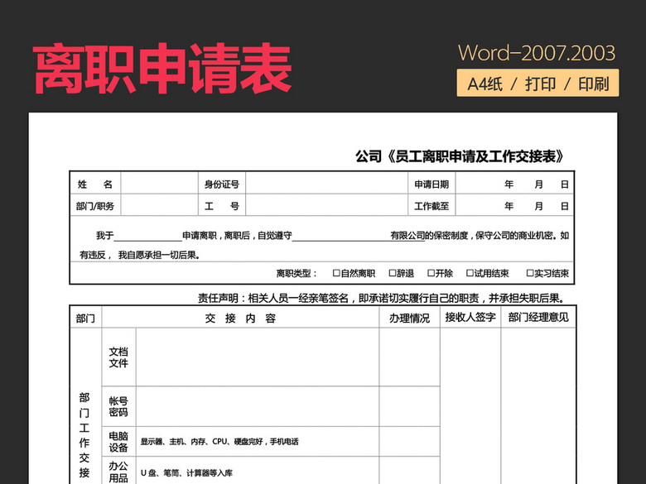The image size is (646, 484).
Task: Click the empty field next to 部门/职务
Action: [160, 205]
